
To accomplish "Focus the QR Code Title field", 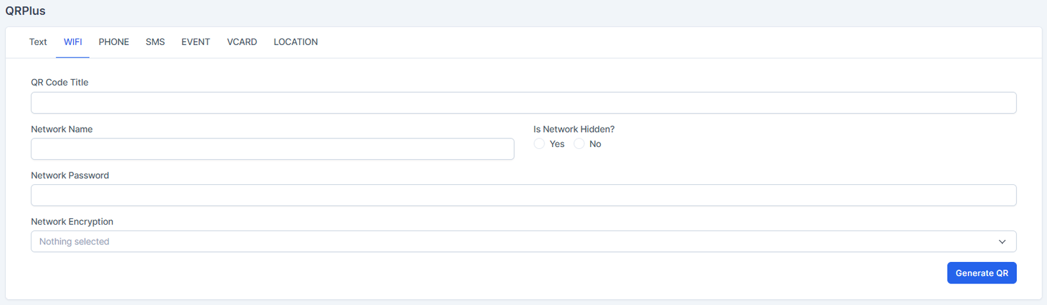I will (523, 103).
